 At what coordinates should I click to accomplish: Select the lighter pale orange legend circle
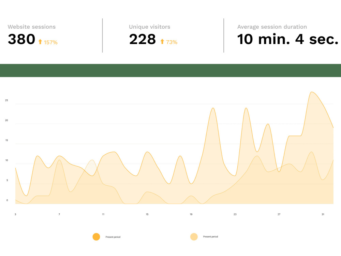194,237
